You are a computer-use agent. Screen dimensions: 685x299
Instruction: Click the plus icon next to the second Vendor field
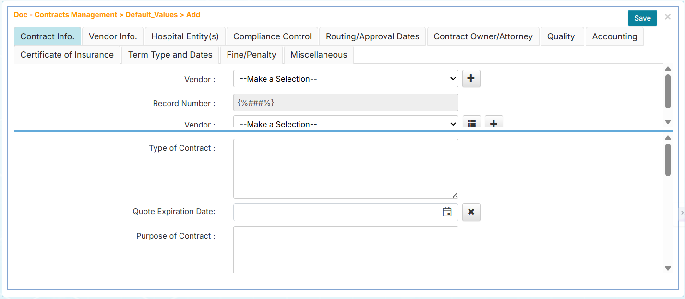pyautogui.click(x=493, y=123)
